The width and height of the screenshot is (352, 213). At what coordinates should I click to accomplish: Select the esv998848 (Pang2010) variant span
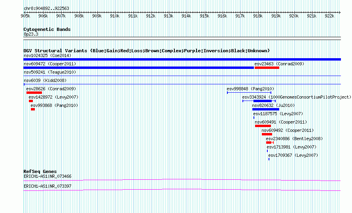click(x=249, y=93)
